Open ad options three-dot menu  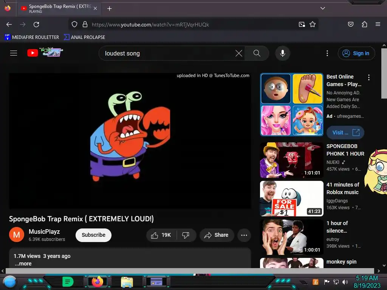click(x=369, y=77)
